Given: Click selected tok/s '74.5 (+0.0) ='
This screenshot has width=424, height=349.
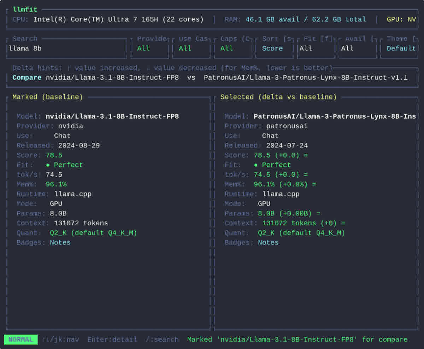Looking at the screenshot, I should pyautogui.click(x=281, y=174).
